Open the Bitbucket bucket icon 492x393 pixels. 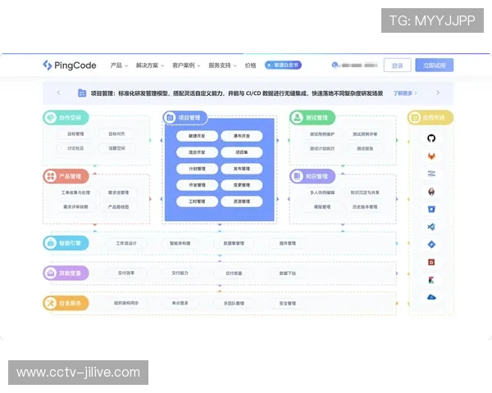[431, 209]
